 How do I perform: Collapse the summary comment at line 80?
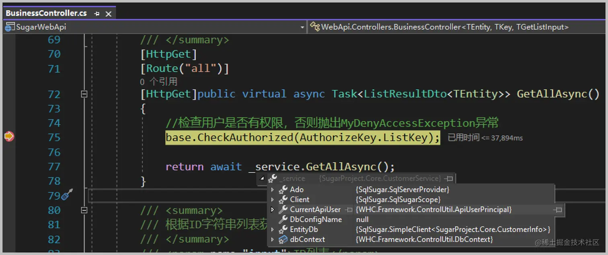coord(84,210)
